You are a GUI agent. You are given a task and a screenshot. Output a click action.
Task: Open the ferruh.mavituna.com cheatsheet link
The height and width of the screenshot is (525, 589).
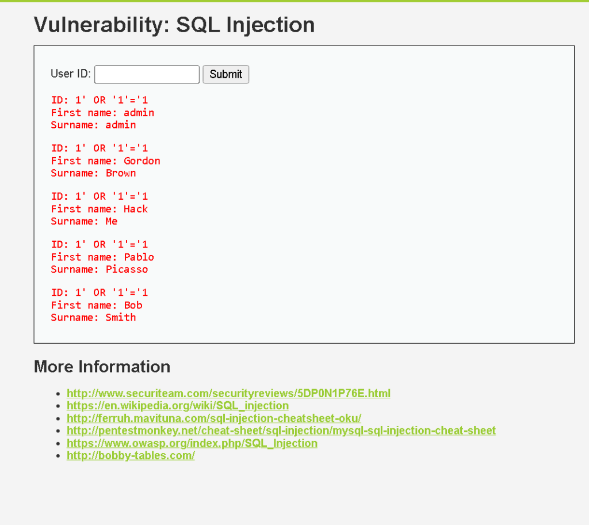214,418
